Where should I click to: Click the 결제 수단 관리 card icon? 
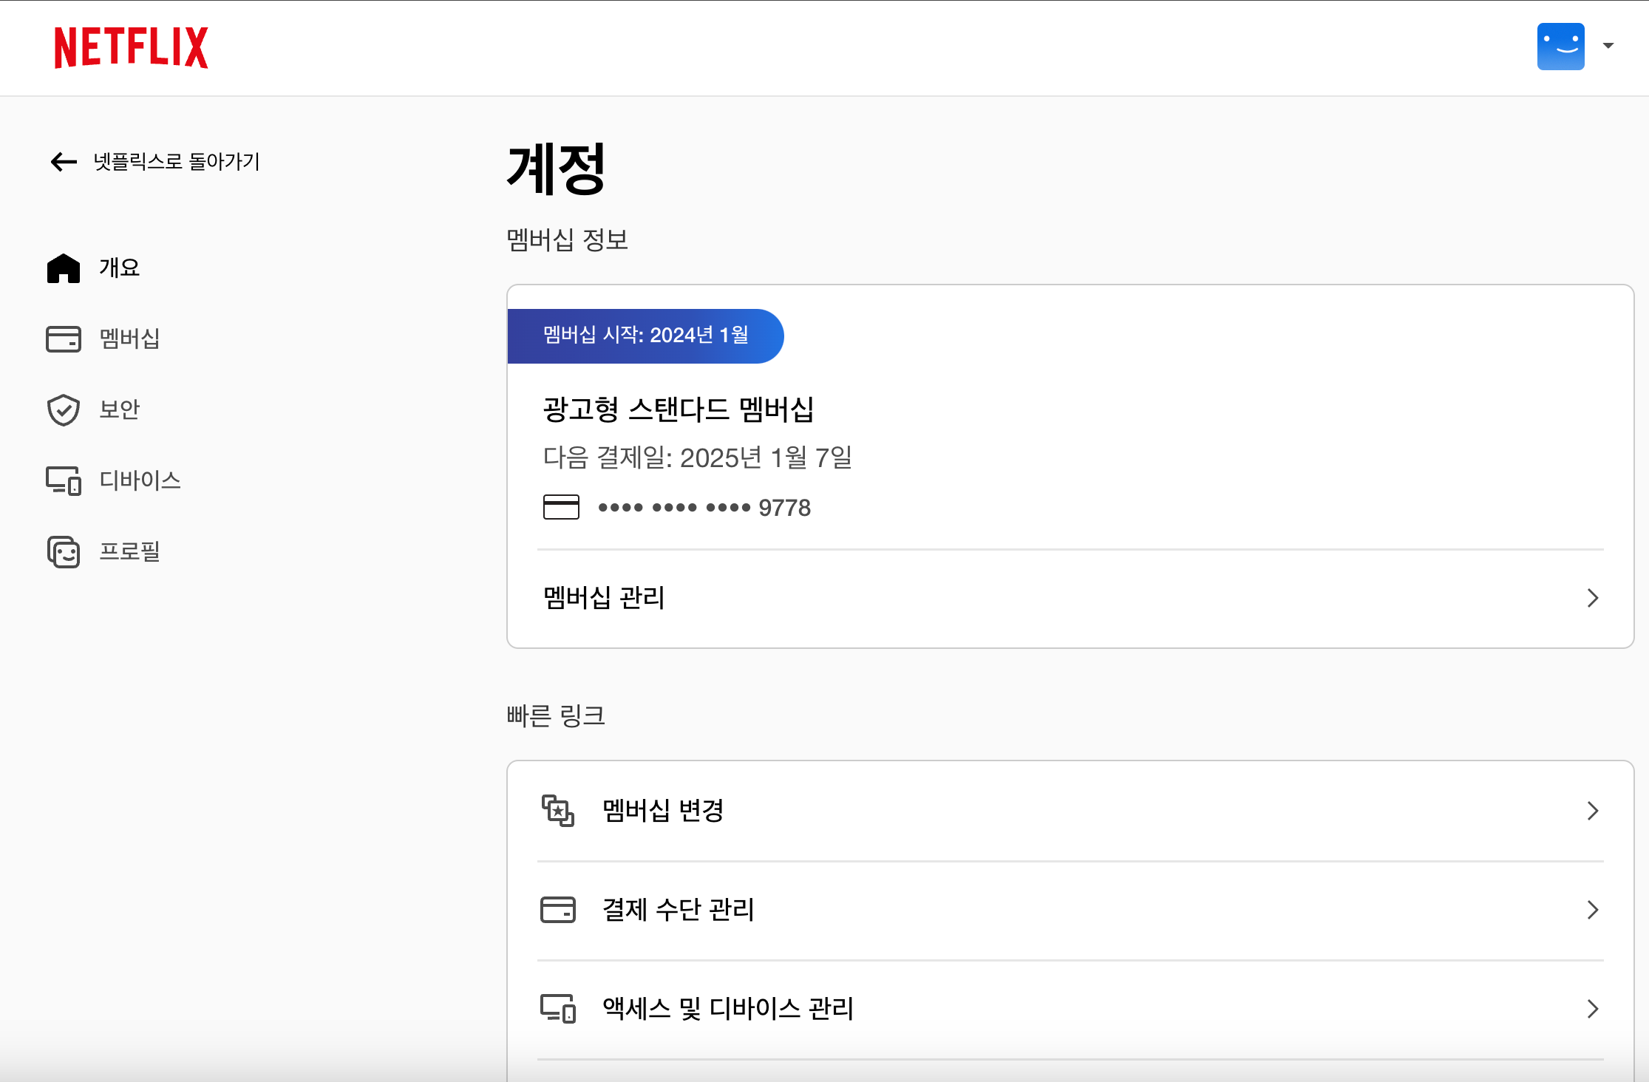(558, 910)
